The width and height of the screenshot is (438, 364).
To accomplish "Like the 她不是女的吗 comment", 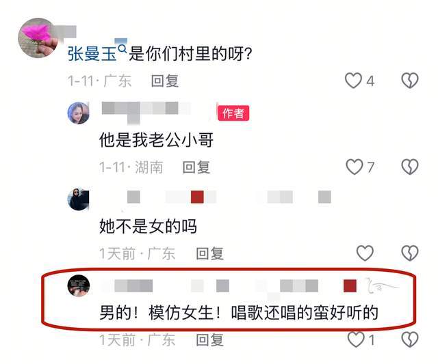I will coord(365,253).
